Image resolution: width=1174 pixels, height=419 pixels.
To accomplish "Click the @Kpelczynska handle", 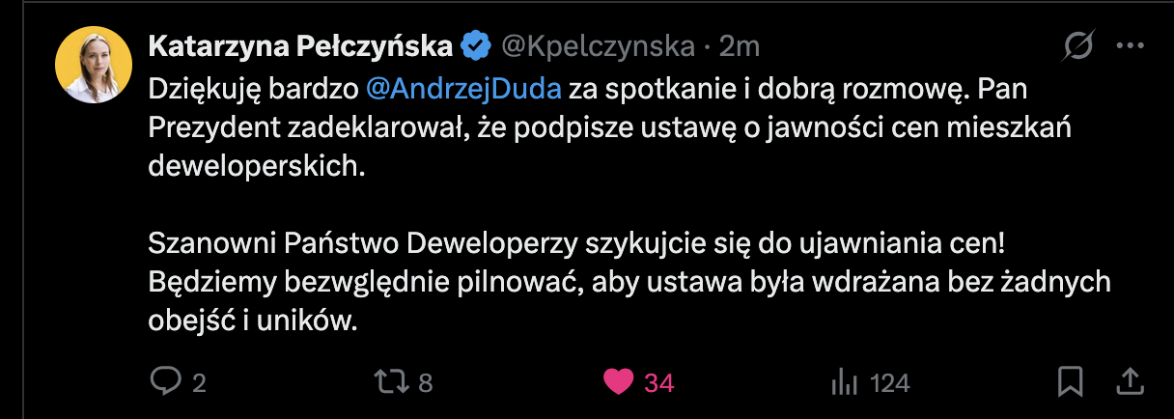I will pos(596,45).
